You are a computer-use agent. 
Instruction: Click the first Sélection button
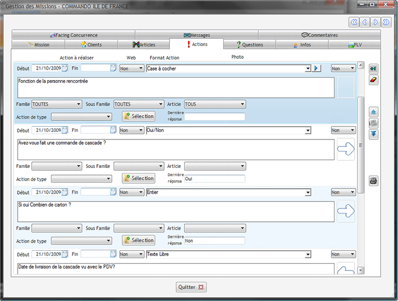(138, 116)
